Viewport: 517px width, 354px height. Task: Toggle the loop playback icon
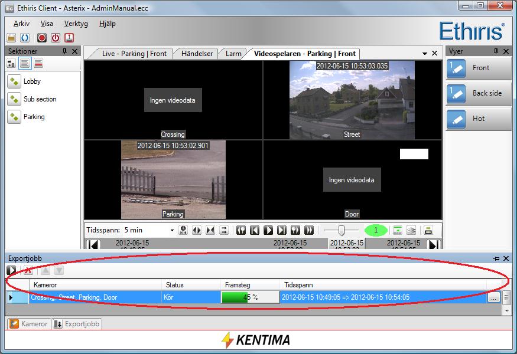pos(224,230)
